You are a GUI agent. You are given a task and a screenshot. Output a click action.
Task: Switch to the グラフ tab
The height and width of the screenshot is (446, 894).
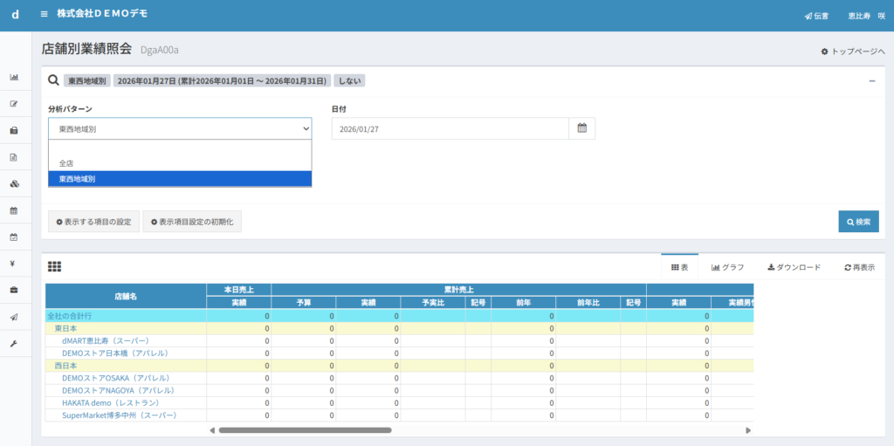coord(727,267)
